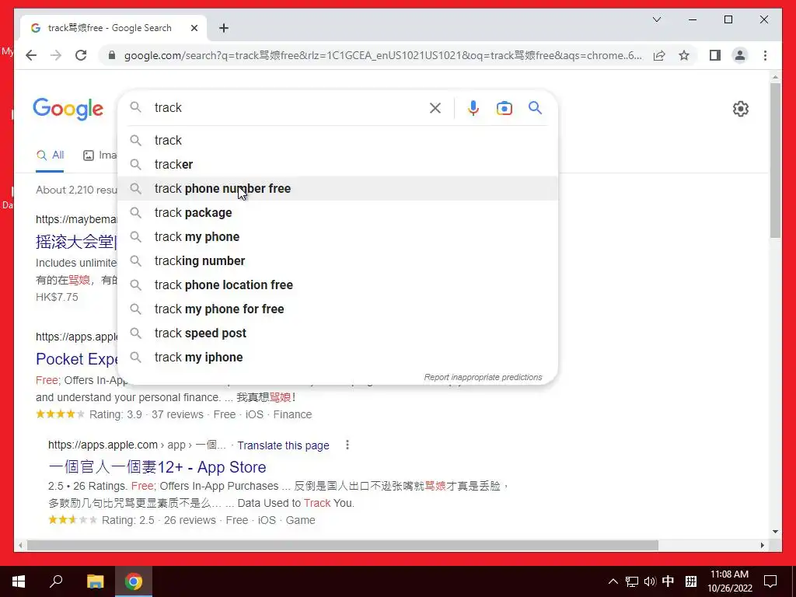Show hidden system tray icons
The image size is (796, 597).
tap(613, 581)
